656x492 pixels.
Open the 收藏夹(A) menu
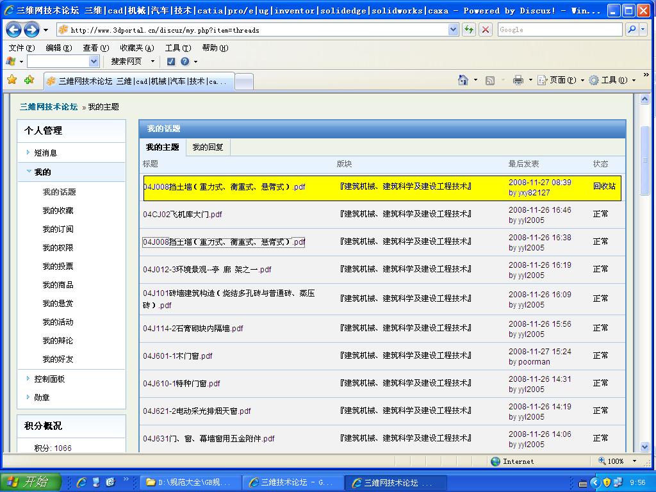(x=137, y=48)
